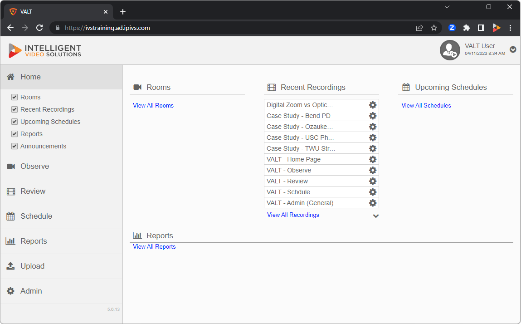This screenshot has height=324, width=521.
Task: Navigate to the Schedule section
Action: 61,216
